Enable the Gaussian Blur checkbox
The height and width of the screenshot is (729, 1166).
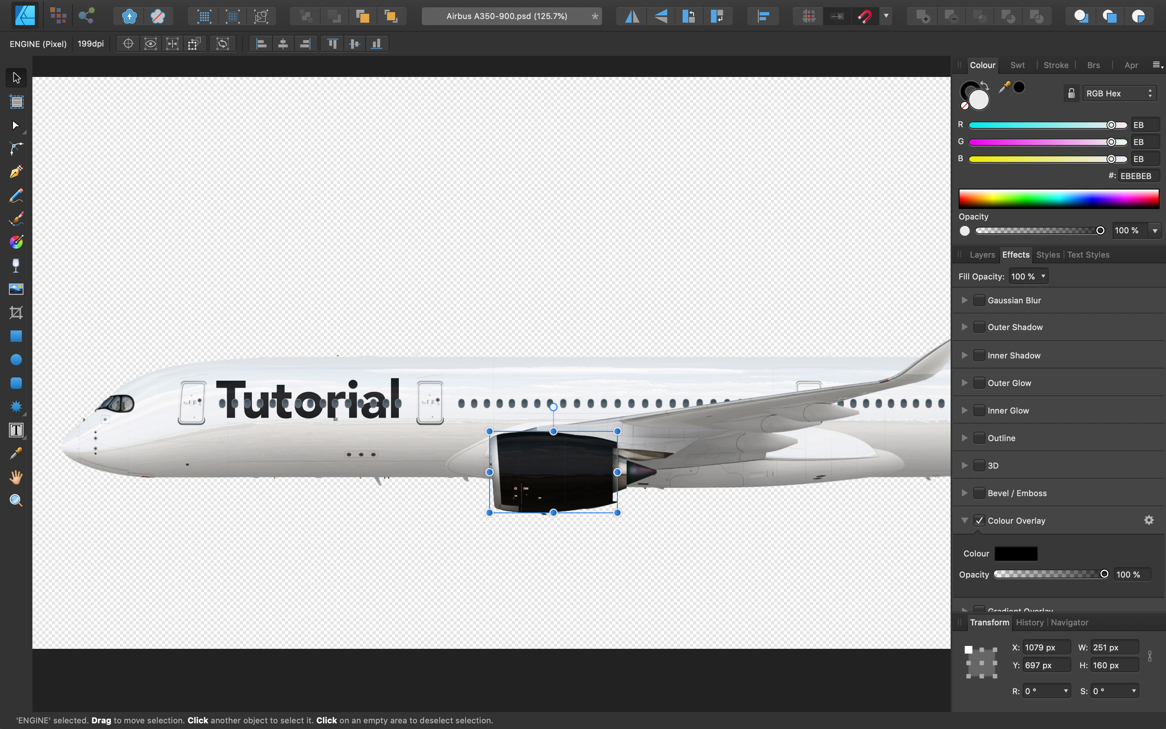[979, 301]
